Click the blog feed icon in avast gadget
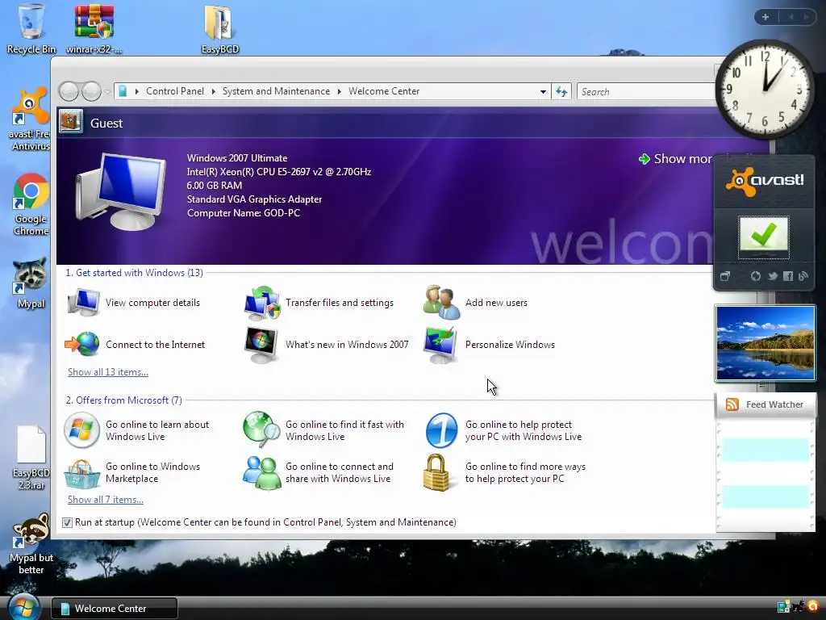 pos(803,276)
